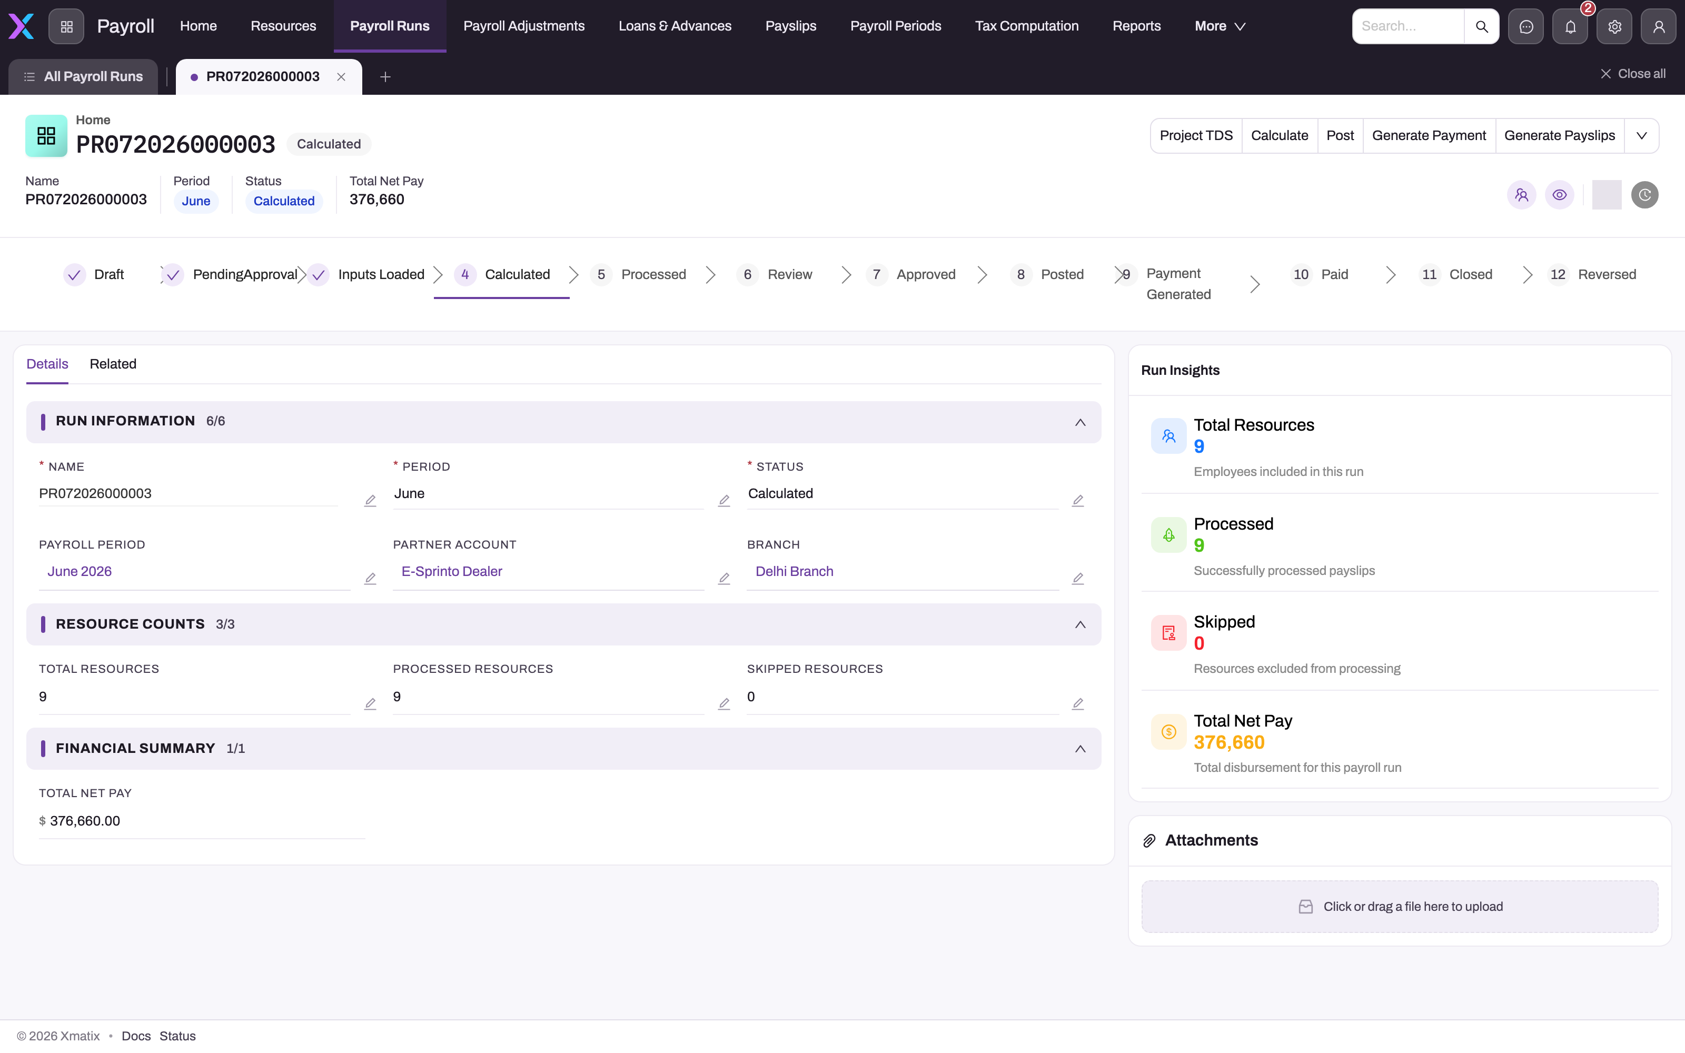The width and height of the screenshot is (1685, 1053).
Task: Open the user profile icon
Action: (x=1659, y=26)
